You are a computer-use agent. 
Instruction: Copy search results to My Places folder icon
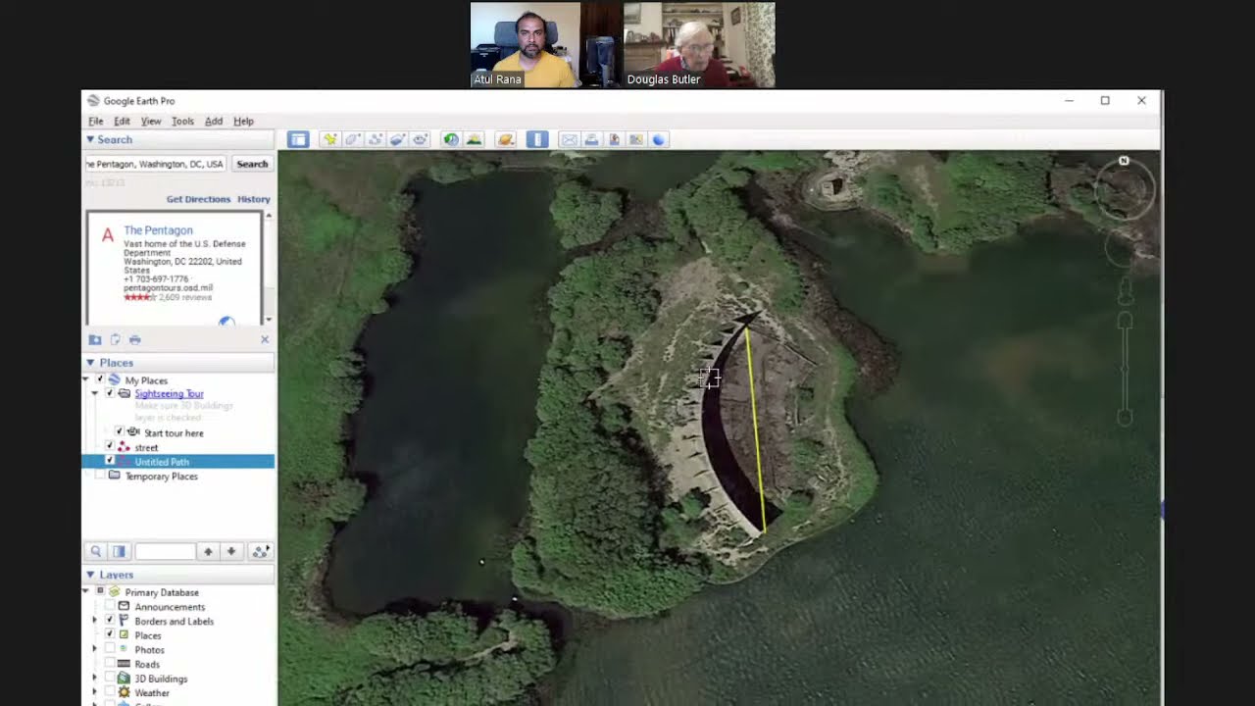[x=95, y=339]
